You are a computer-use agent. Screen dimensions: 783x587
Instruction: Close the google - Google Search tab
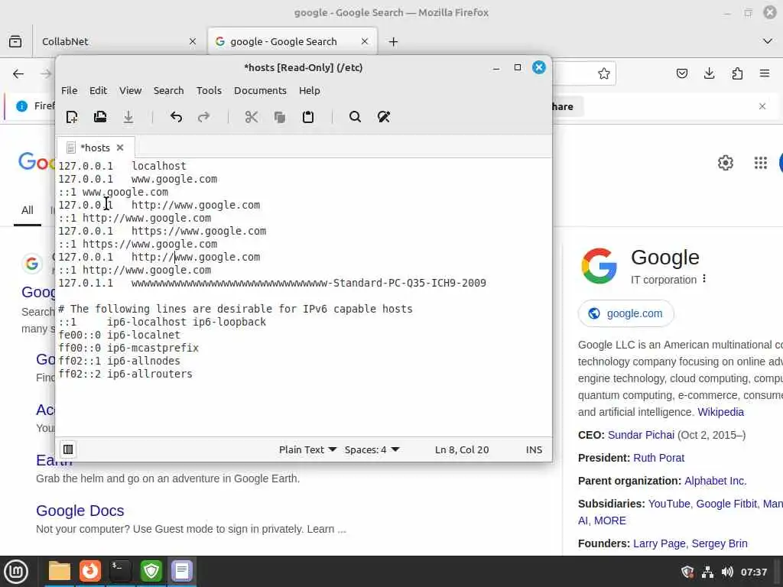[365, 41]
